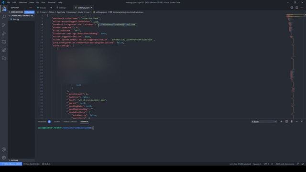
Task: Click the WSL Ubuntu remote indicator
Action: (11, 164)
